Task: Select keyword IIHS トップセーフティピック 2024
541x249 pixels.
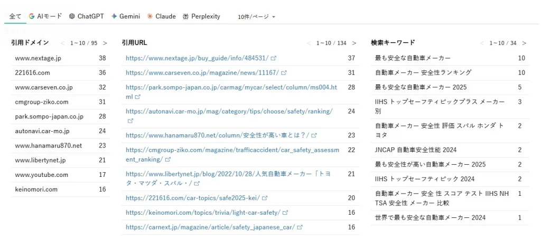Action: tap(450, 179)
